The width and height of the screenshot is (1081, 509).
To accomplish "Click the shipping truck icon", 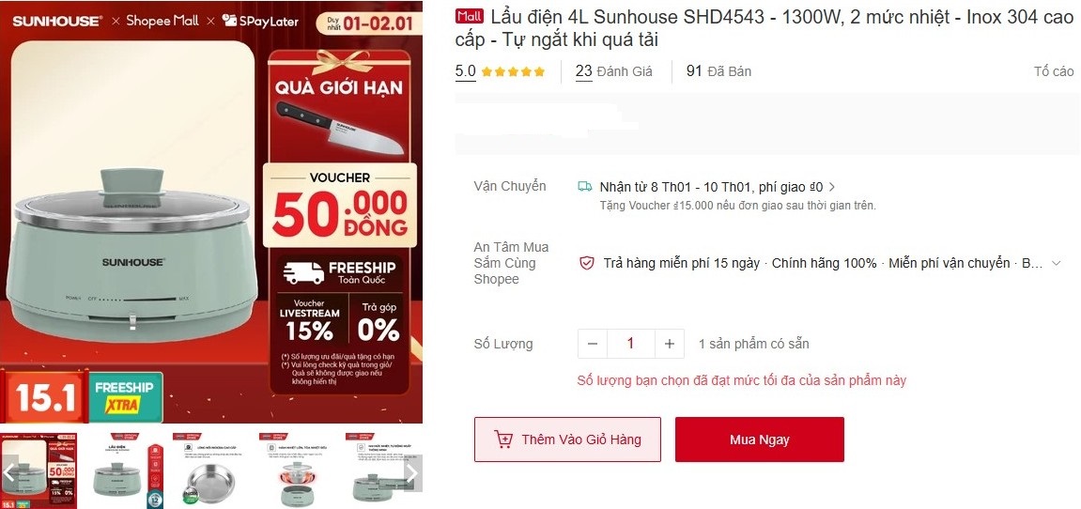I will [584, 186].
